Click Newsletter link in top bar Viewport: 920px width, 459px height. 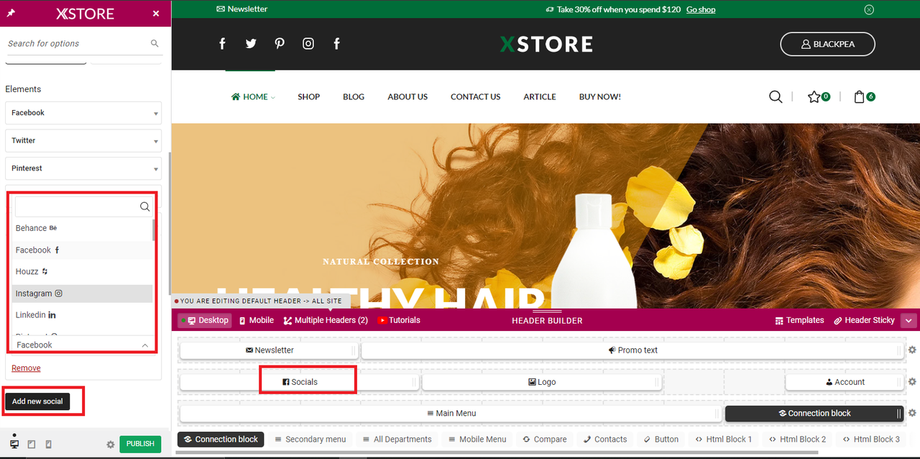click(x=242, y=9)
